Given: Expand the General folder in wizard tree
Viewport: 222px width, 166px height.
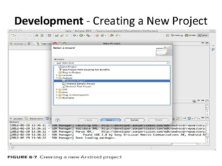Looking at the screenshot, I should click(57, 75).
